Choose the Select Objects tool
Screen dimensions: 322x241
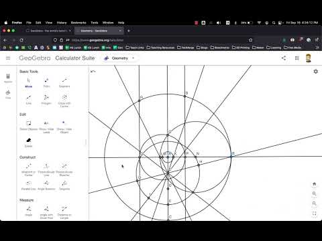[x=29, y=125]
